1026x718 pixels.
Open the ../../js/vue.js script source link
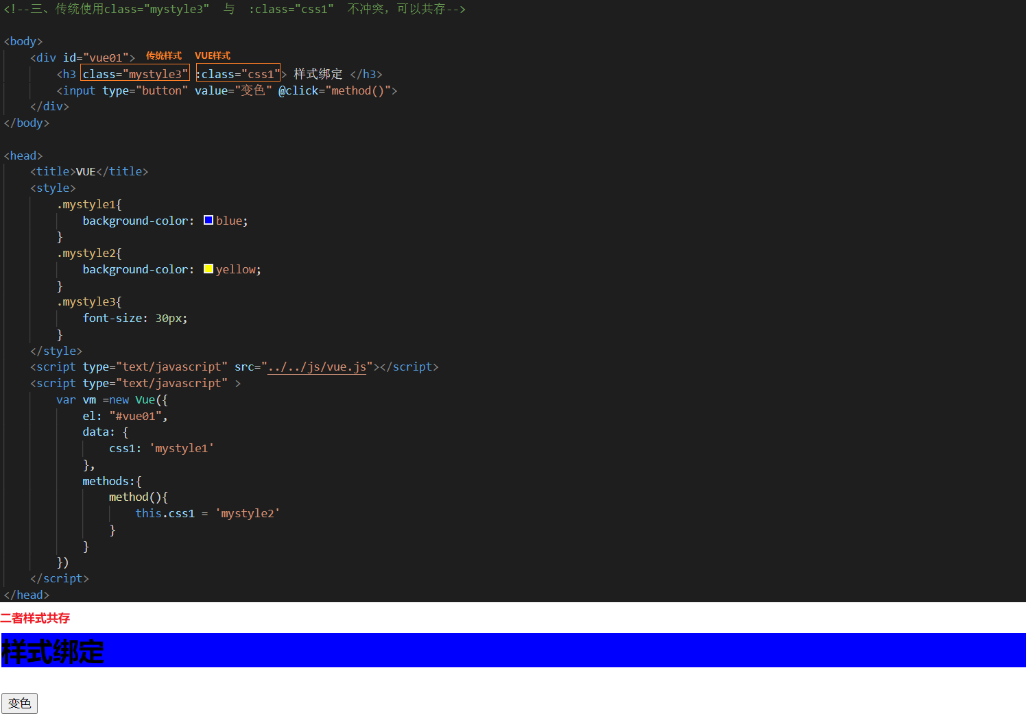click(x=316, y=367)
